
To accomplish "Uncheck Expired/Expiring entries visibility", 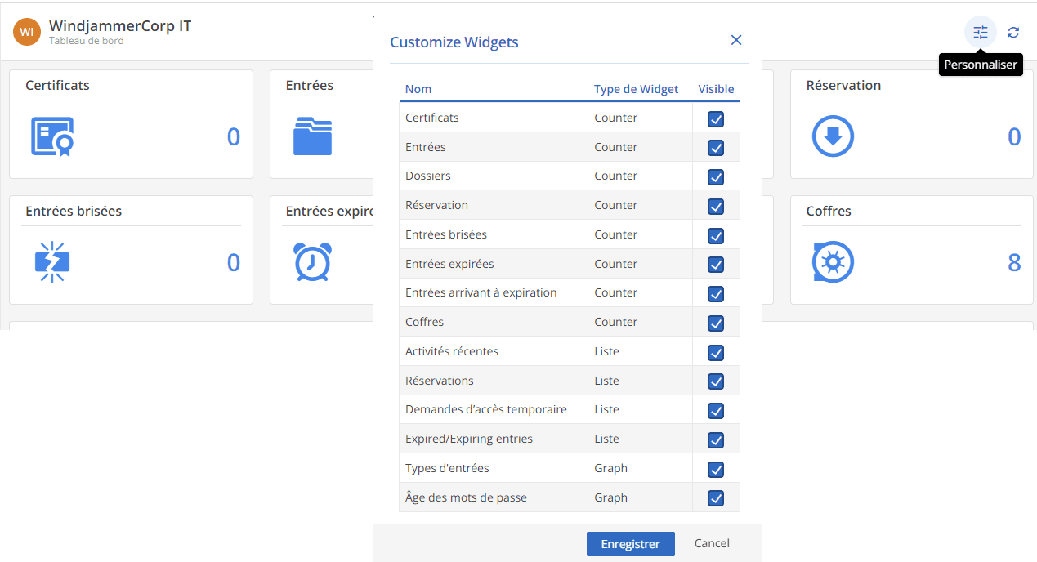I will pos(716,439).
